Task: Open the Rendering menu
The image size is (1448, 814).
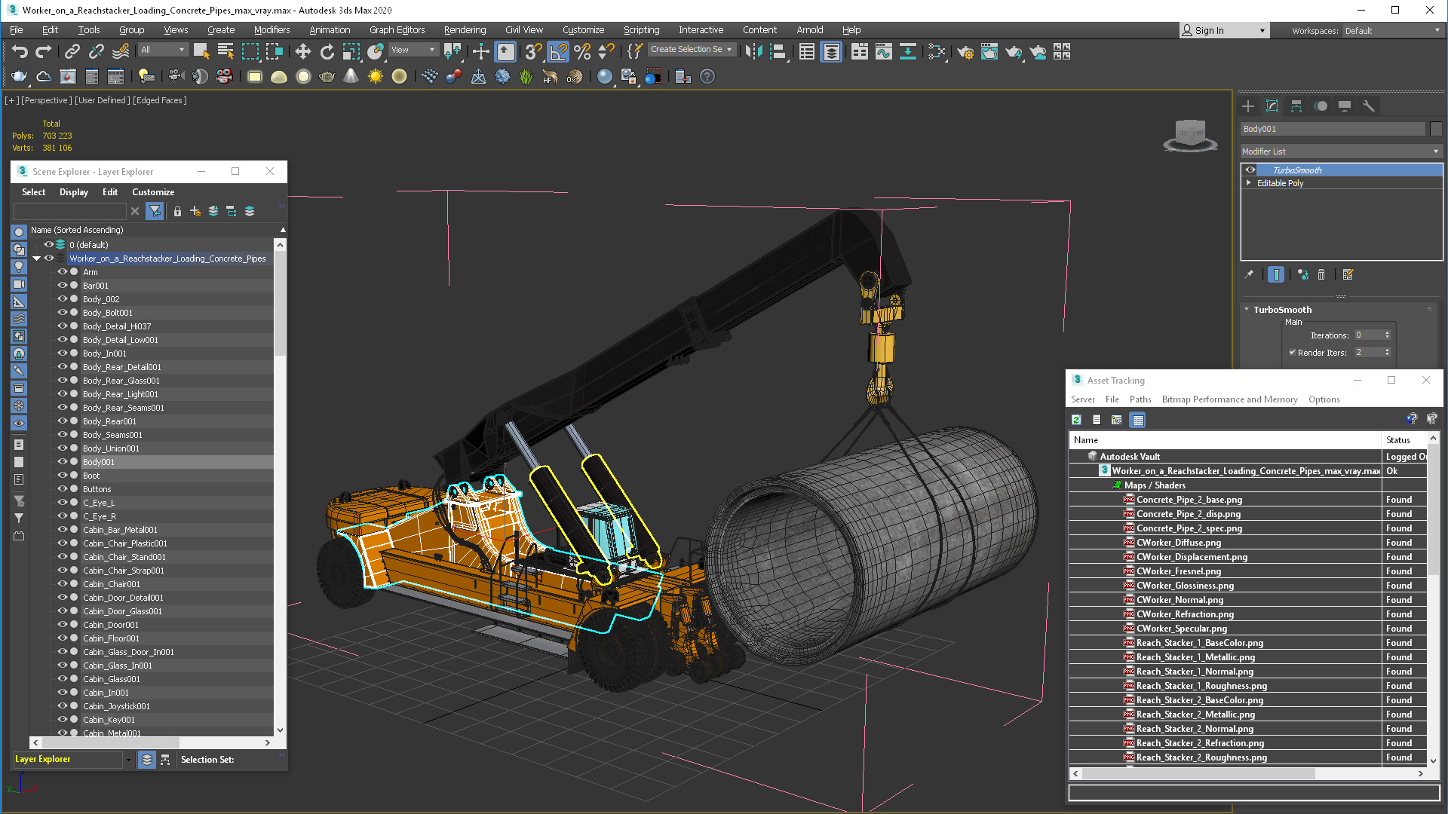Action: click(465, 30)
